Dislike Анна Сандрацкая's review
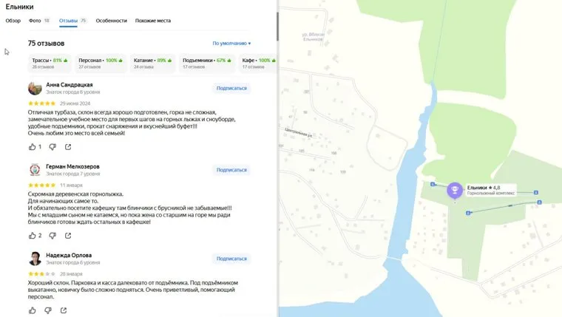The height and width of the screenshot is (317, 562). coord(52,147)
